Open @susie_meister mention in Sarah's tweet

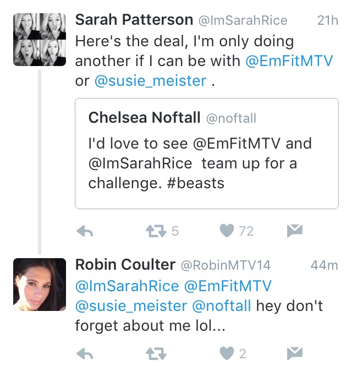coord(151,81)
